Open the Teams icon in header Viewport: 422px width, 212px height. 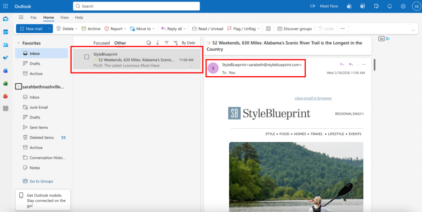[349, 6]
